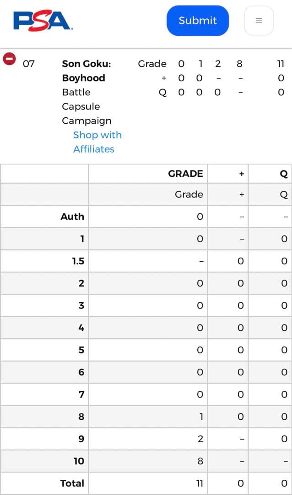This screenshot has width=292, height=495.
Task: Click the Total grade count of 11 in table
Action: (x=199, y=483)
